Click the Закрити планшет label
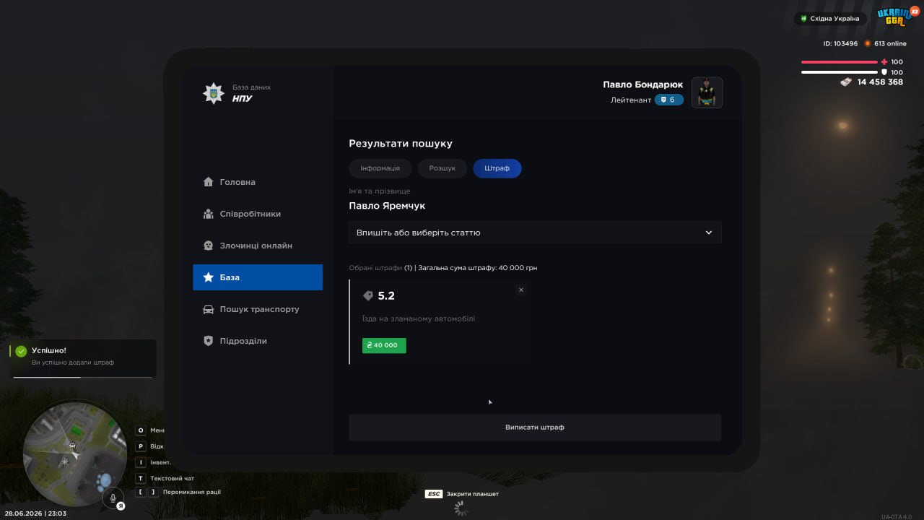The width and height of the screenshot is (924, 520). tap(473, 494)
